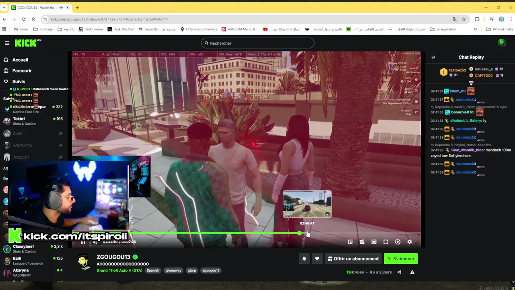
Task: Open Suivis in the sidebar
Action: pyautogui.click(x=19, y=81)
